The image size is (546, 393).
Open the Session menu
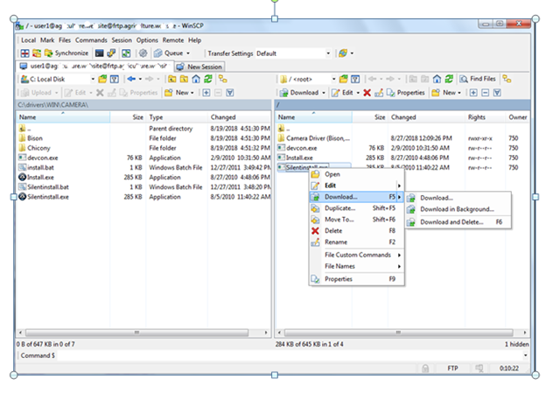[122, 40]
